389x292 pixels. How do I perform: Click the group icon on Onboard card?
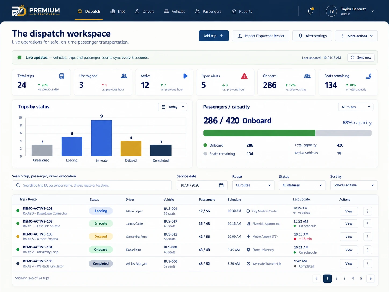307,76
